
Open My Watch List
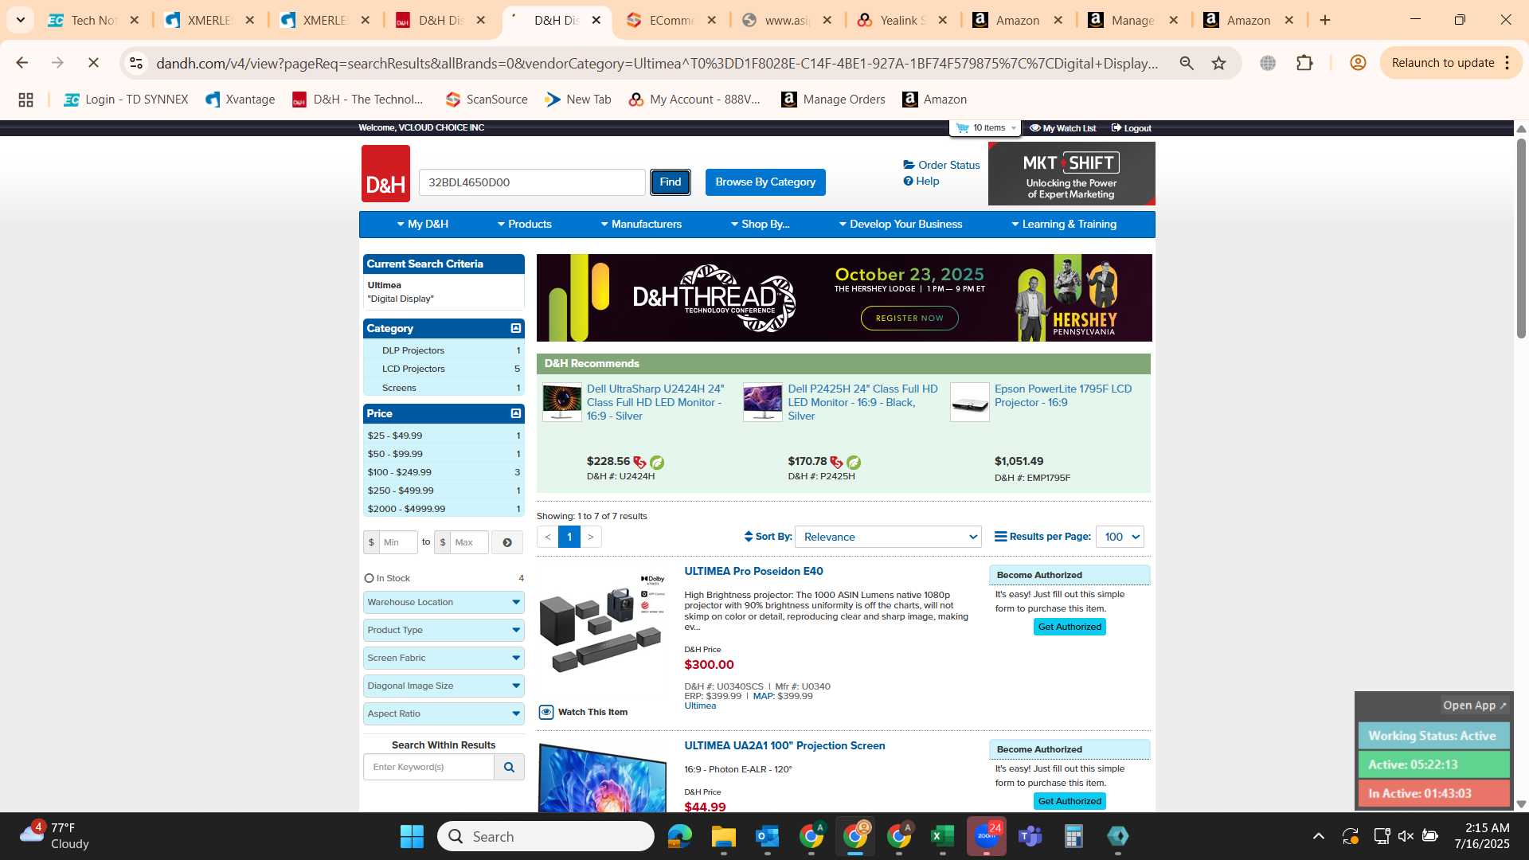point(1062,128)
